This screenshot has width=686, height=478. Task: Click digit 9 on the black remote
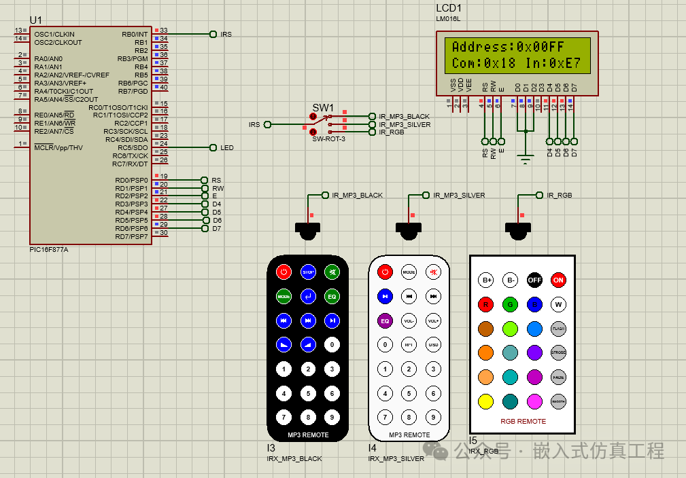[x=332, y=418]
